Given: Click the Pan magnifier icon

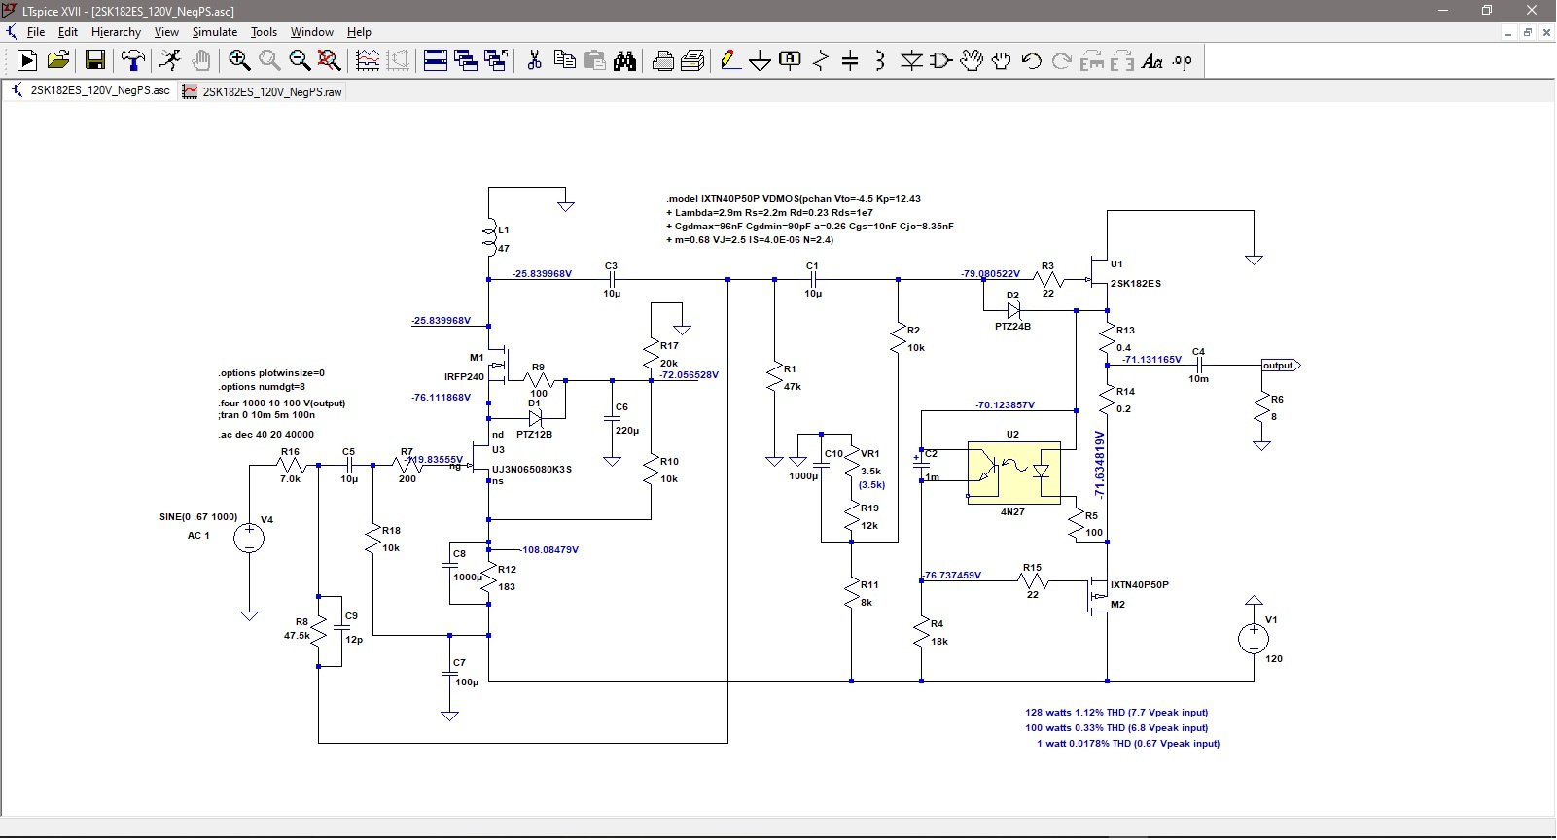Looking at the screenshot, I should (x=269, y=60).
